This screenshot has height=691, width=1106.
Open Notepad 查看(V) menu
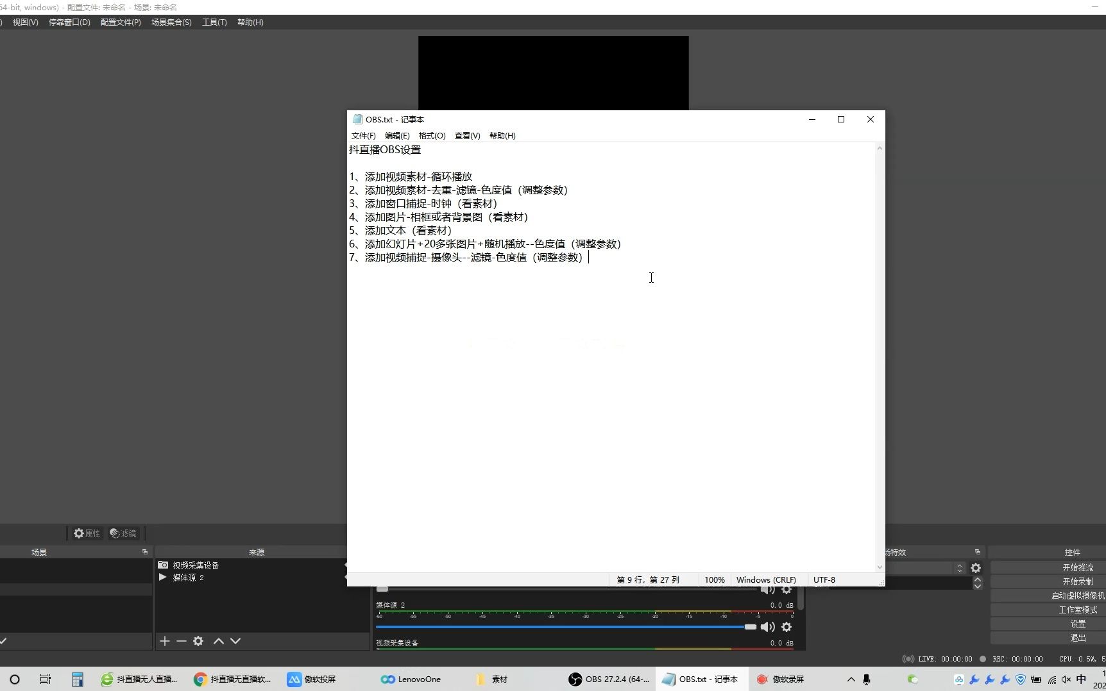467,136
